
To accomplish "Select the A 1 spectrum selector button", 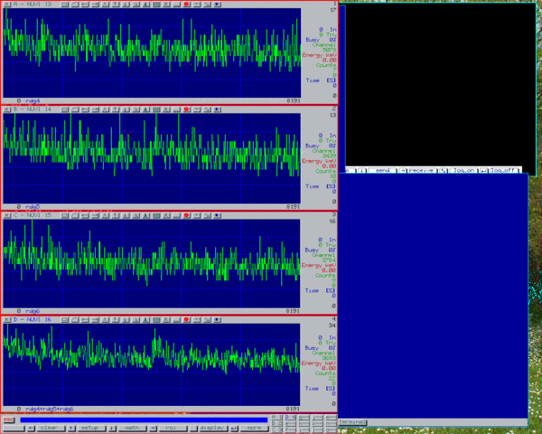I will (x=277, y=418).
